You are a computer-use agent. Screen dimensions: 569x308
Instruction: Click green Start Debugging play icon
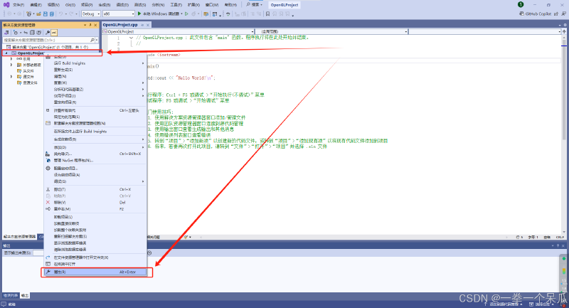tap(139, 14)
